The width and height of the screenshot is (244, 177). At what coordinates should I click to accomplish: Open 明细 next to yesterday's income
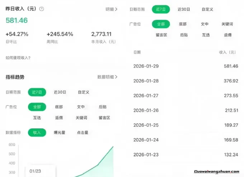click(x=112, y=9)
